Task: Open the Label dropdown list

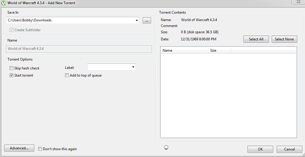Action: point(133,67)
